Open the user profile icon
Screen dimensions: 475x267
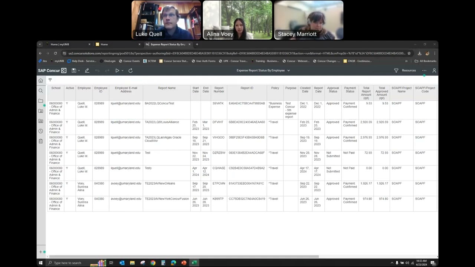pyautogui.click(x=434, y=70)
